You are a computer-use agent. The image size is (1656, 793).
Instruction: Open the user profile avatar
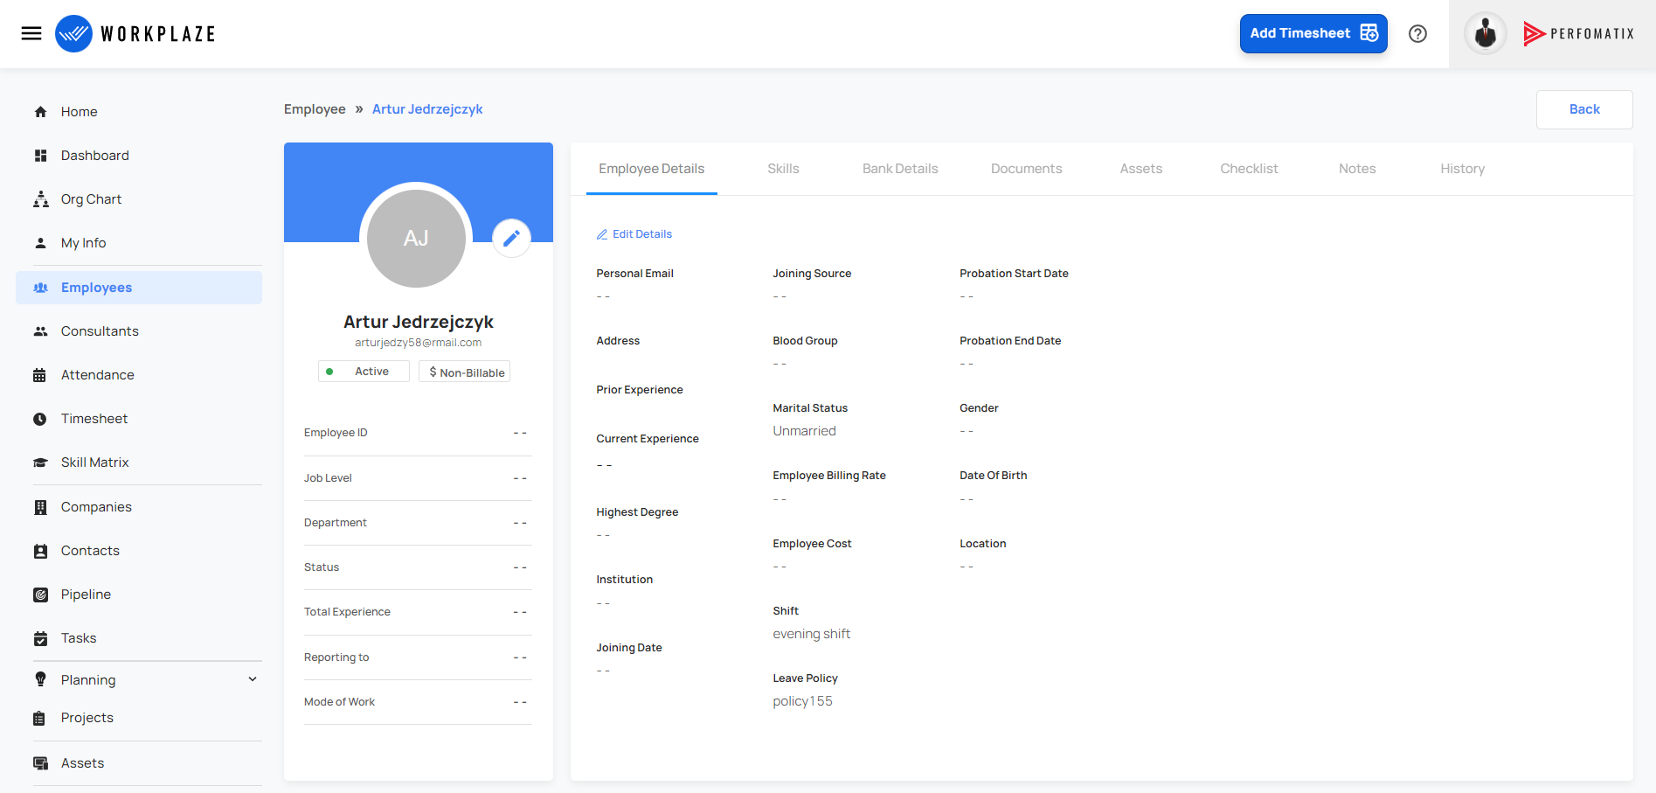(x=1486, y=34)
